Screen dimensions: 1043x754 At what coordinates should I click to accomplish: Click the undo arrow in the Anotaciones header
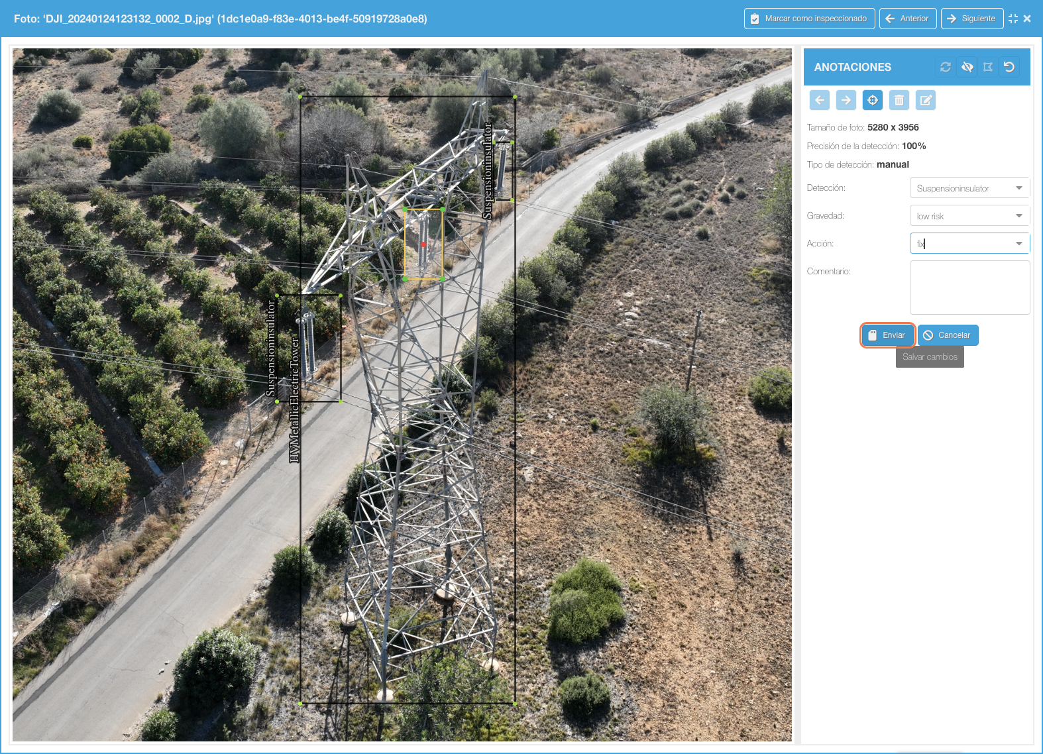tap(1009, 67)
